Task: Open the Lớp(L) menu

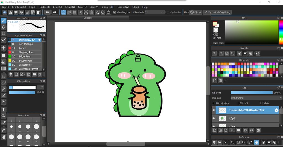Action: coord(33,7)
